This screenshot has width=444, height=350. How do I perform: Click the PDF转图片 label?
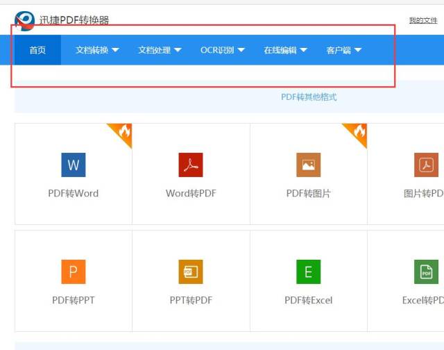click(308, 193)
